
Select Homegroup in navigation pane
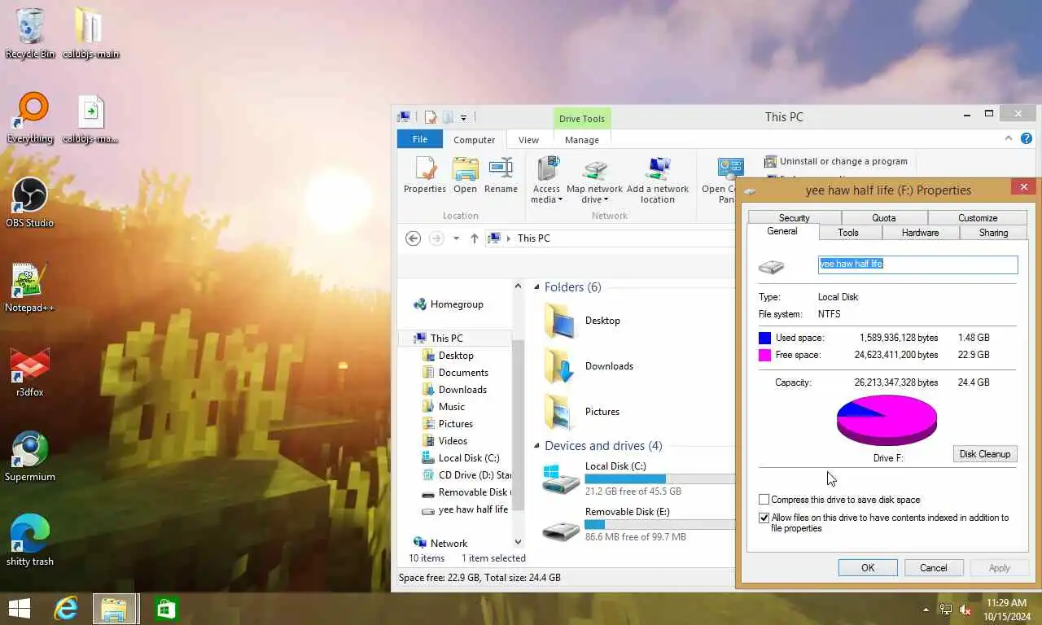coord(457,304)
